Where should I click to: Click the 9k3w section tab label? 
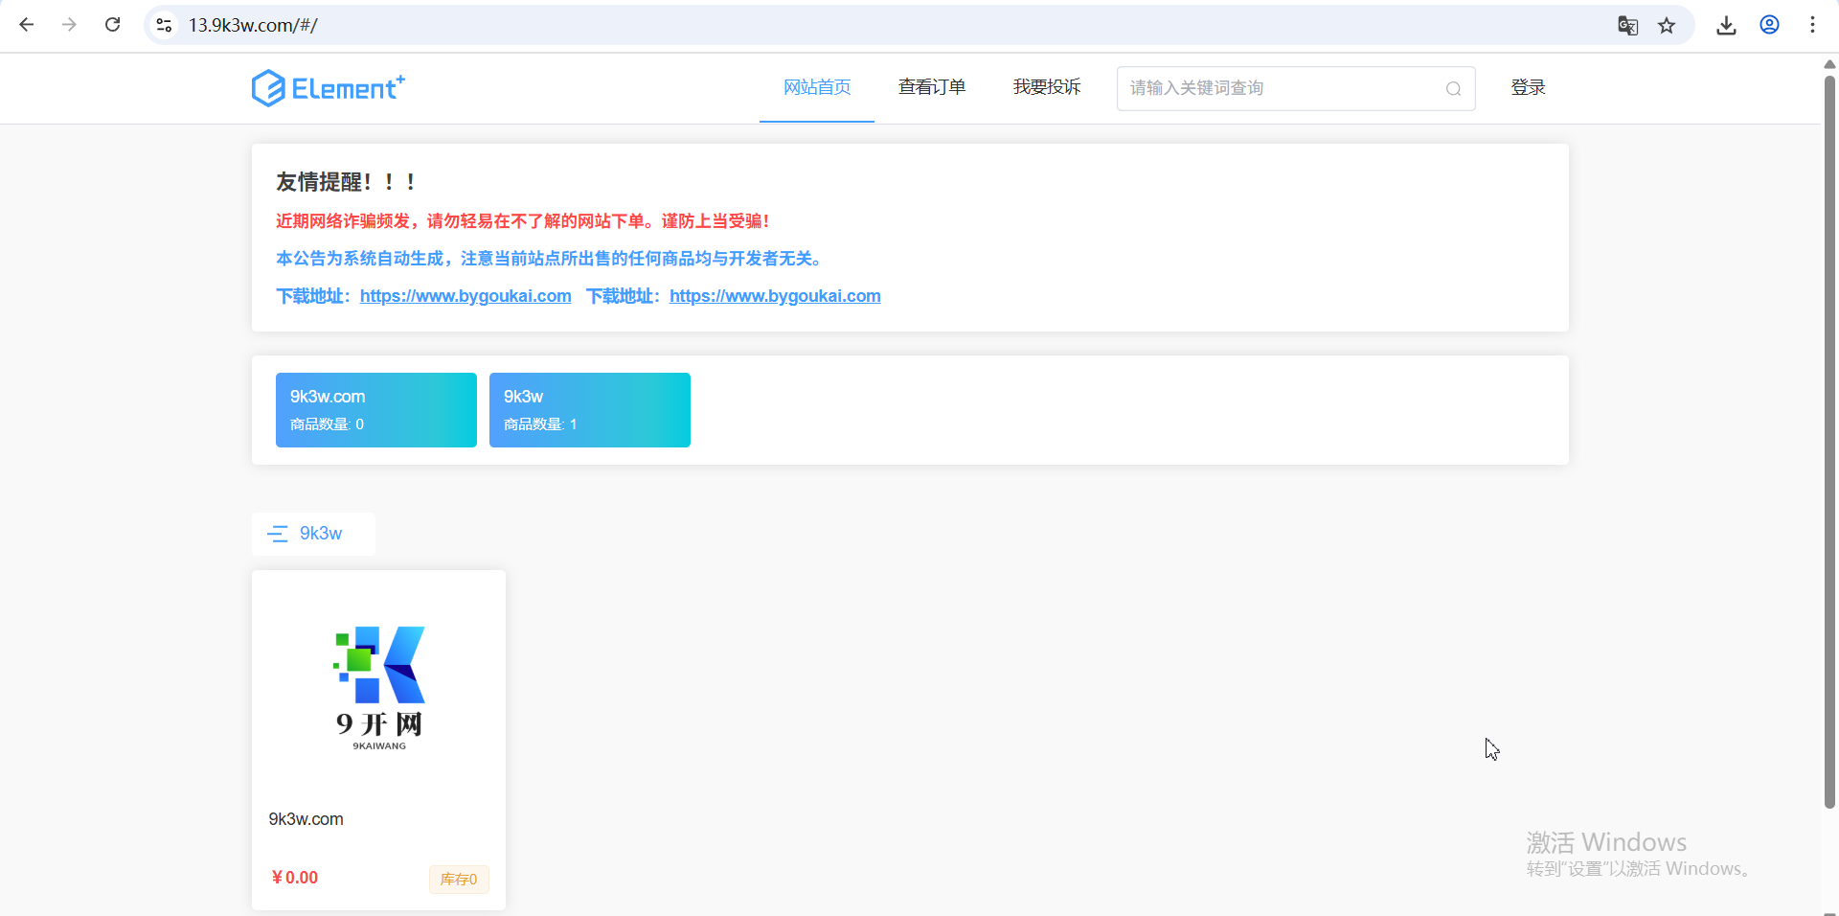click(321, 534)
